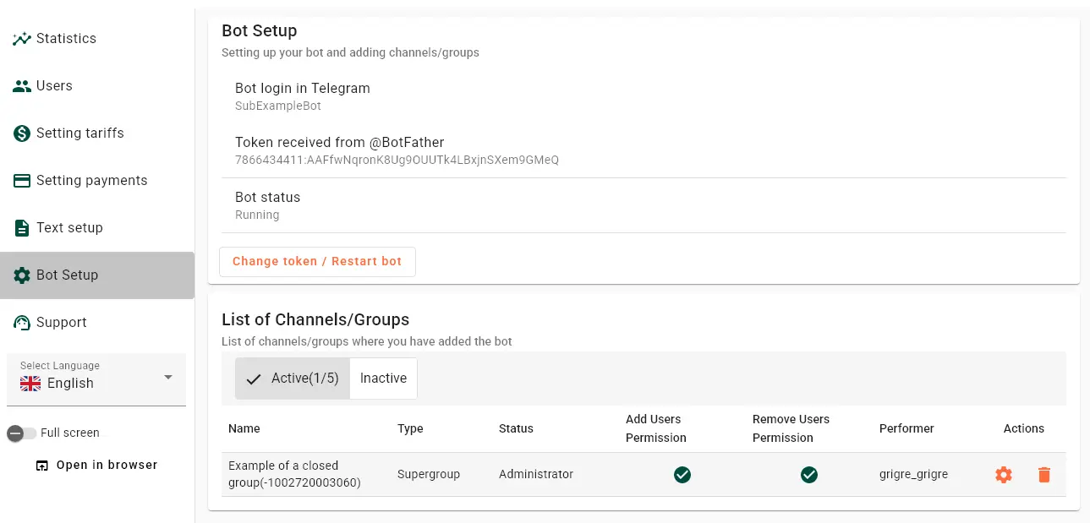Image resolution: width=1090 pixels, height=523 pixels.
Task: Click Add Users Permission green checkmark
Action: [x=682, y=475]
